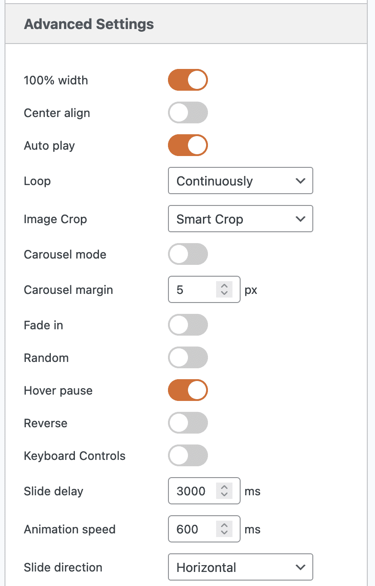
Task: Open the Loop dropdown
Action: coord(240,181)
